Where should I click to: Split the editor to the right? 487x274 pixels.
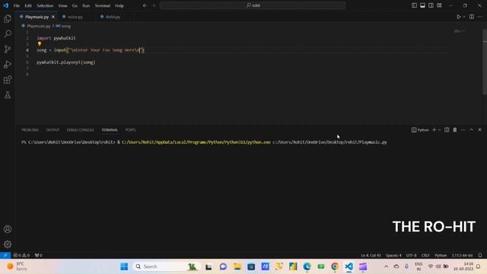coord(472,17)
